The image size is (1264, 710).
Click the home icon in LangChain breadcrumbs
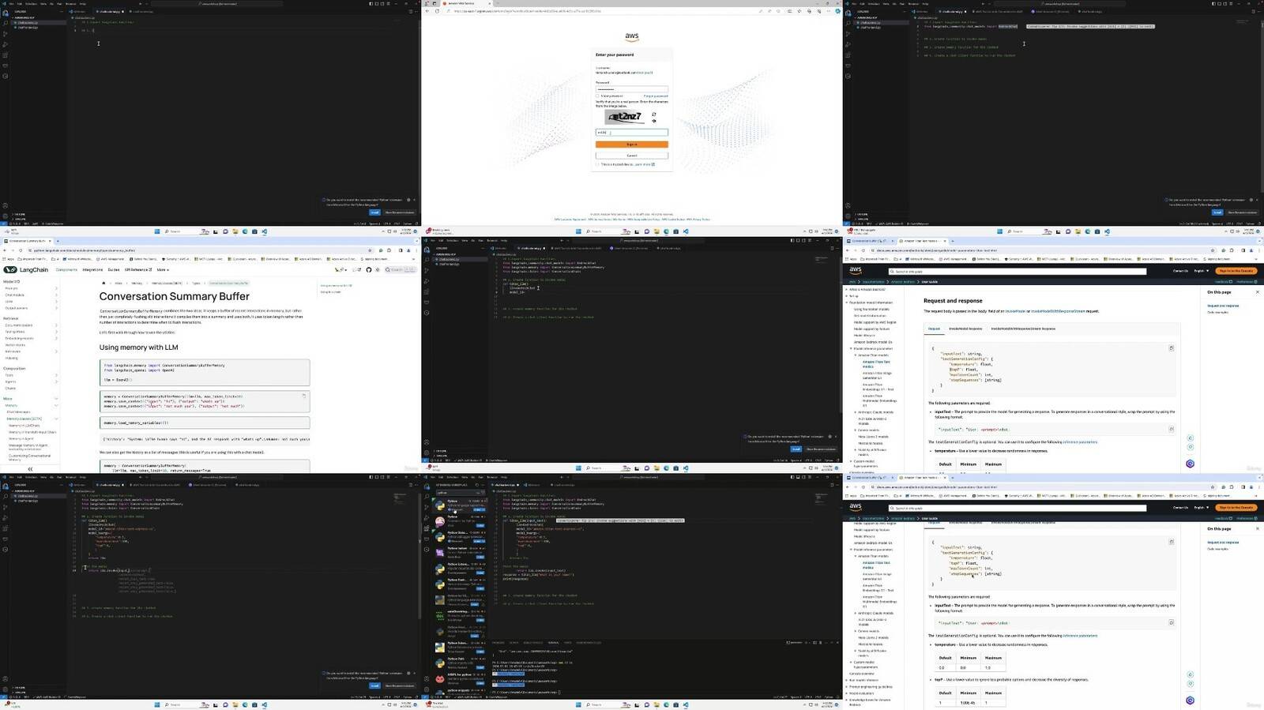coord(103,283)
